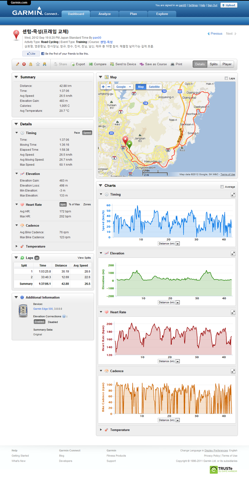
Task: Click the yellow person icon after the star
Action: pyautogui.click(x=44, y=64)
